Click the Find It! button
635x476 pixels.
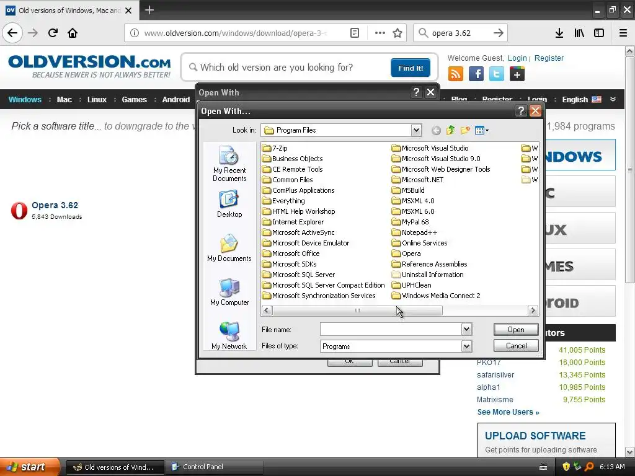click(x=411, y=68)
